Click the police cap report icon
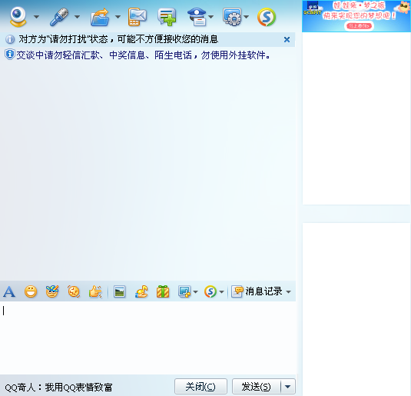This screenshot has height=396, width=411. point(197,18)
